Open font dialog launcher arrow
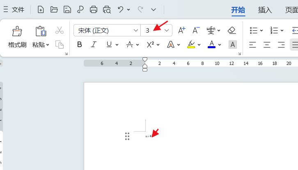 [239, 54]
